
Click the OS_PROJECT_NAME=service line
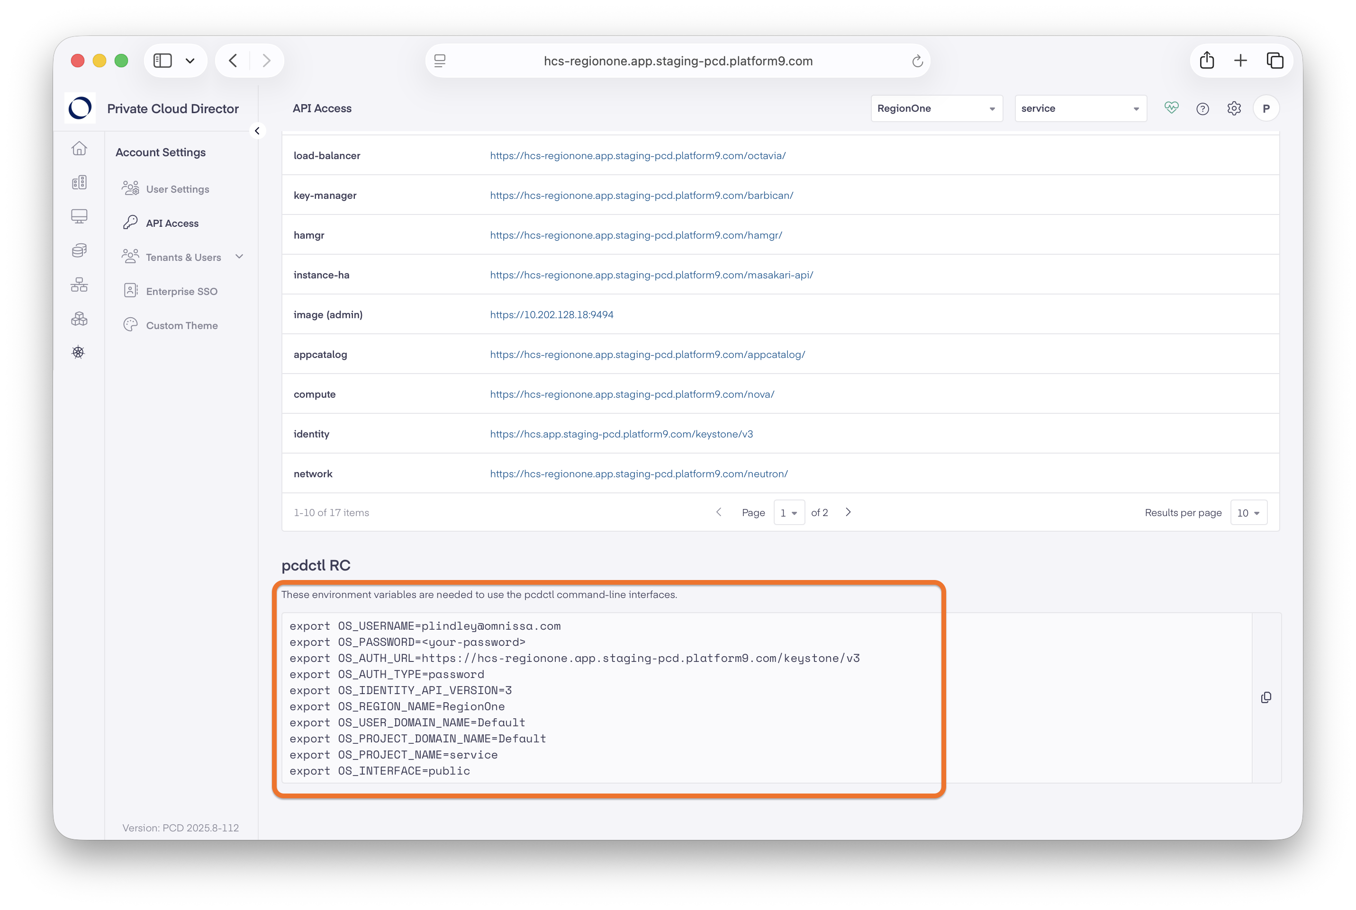click(x=394, y=754)
